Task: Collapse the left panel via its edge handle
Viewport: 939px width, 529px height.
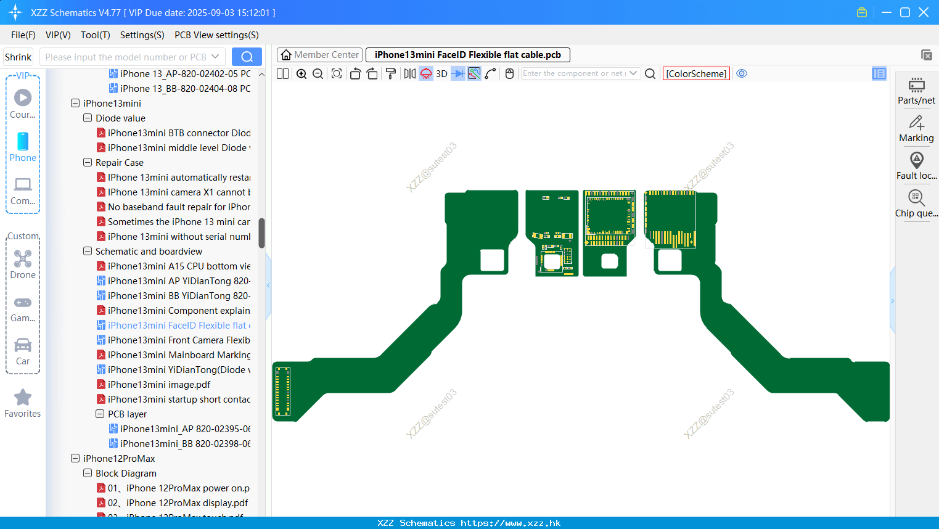Action: [268, 285]
